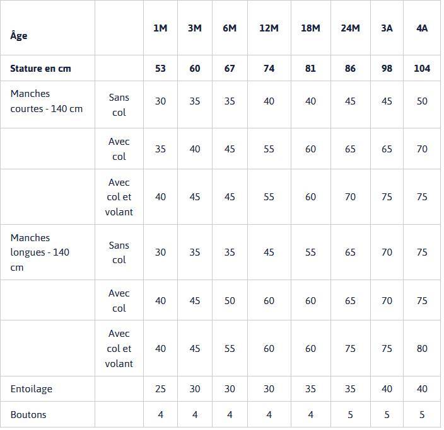Select the 3A column header

[387, 28]
